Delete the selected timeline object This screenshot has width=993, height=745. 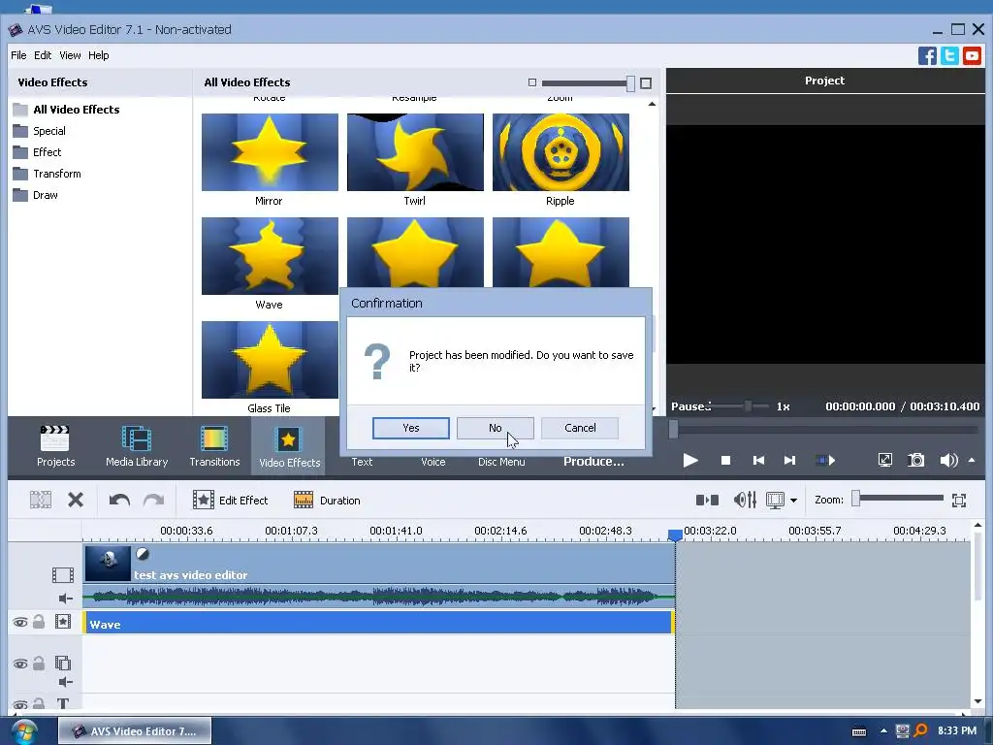76,501
